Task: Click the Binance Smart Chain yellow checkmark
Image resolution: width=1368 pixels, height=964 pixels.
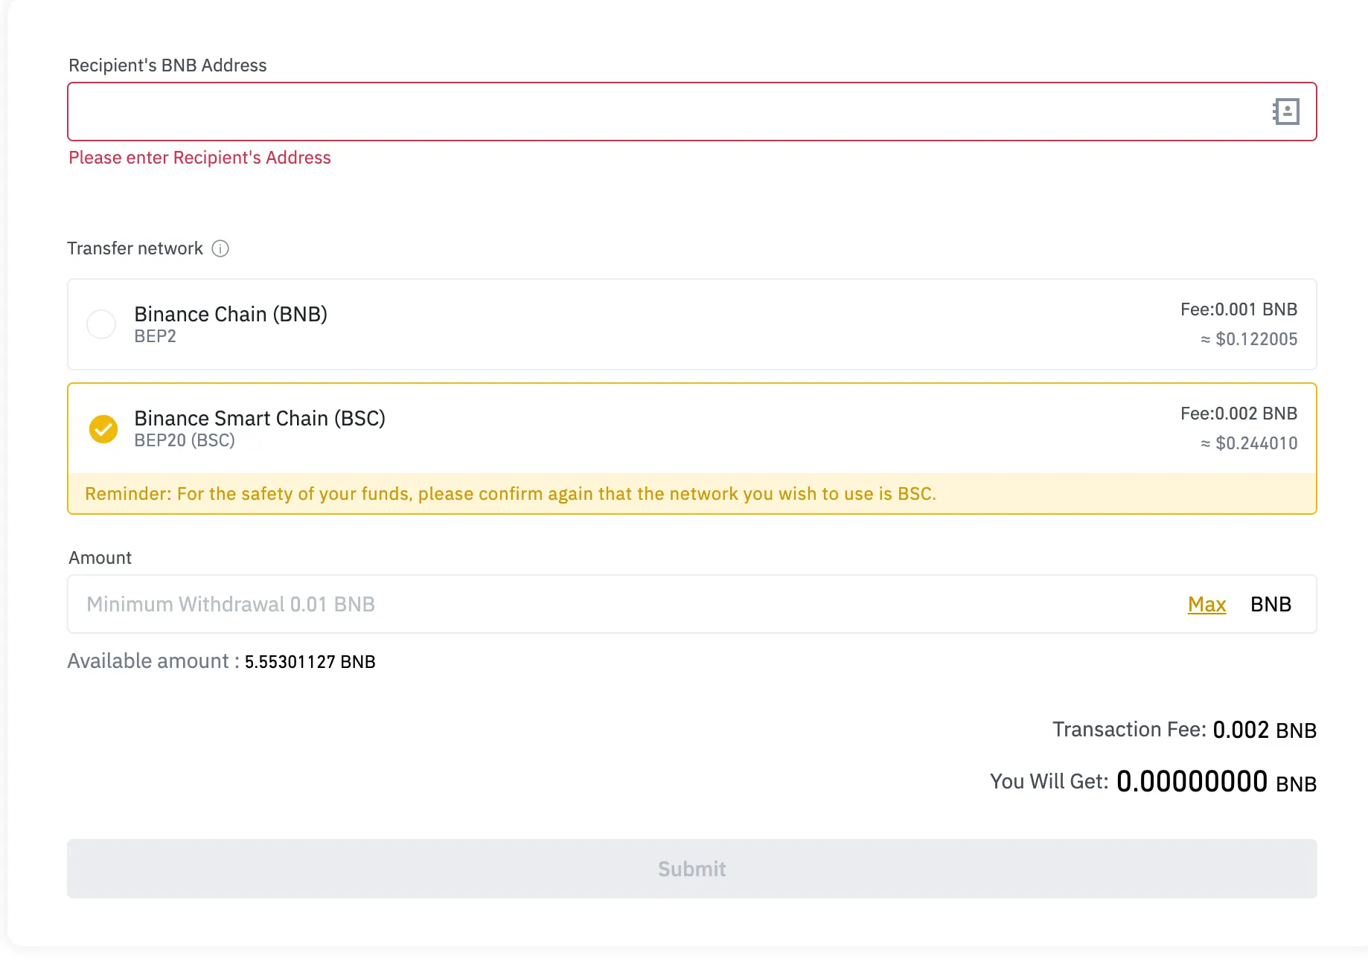Action: tap(103, 429)
